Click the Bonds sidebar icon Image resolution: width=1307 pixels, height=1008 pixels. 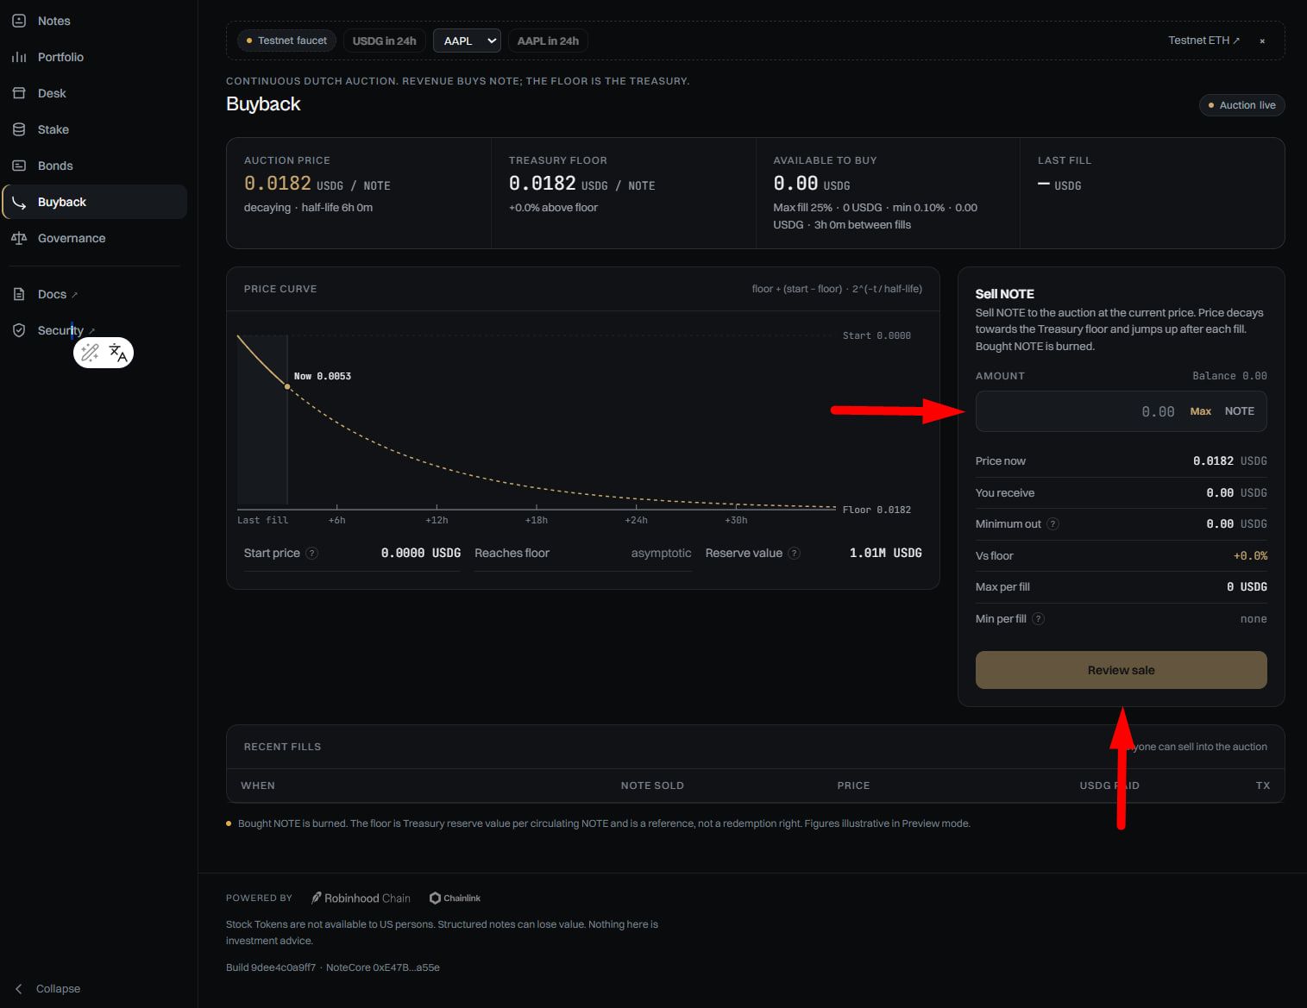click(x=19, y=166)
